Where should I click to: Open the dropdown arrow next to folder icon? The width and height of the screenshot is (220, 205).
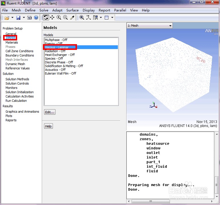point(13,17)
